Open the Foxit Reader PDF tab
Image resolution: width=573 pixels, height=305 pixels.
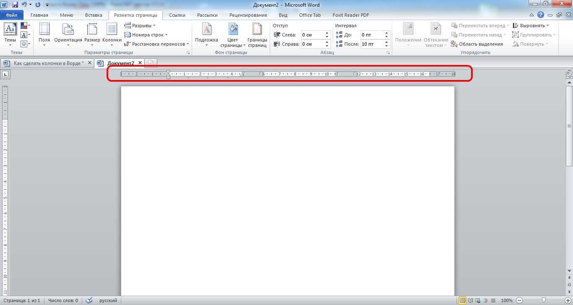[x=351, y=15]
